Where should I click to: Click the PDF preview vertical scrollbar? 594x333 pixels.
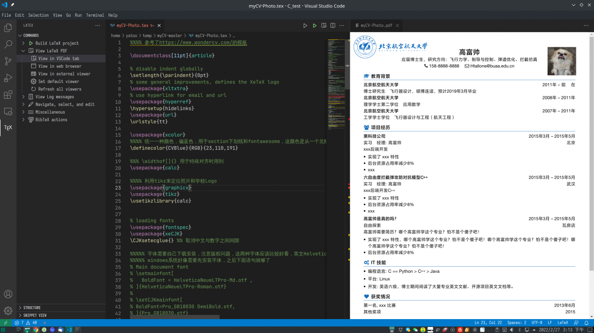click(591, 153)
